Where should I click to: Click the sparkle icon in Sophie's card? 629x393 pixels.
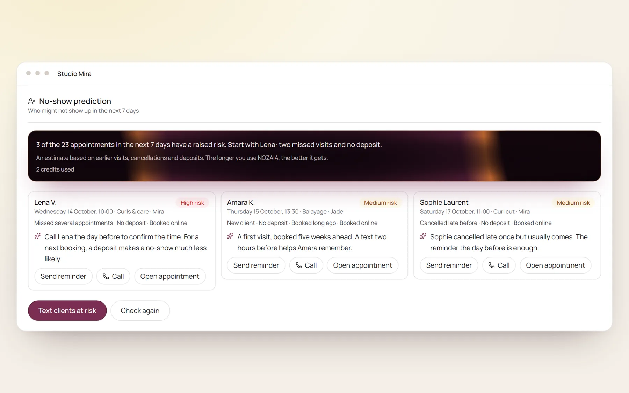point(423,236)
